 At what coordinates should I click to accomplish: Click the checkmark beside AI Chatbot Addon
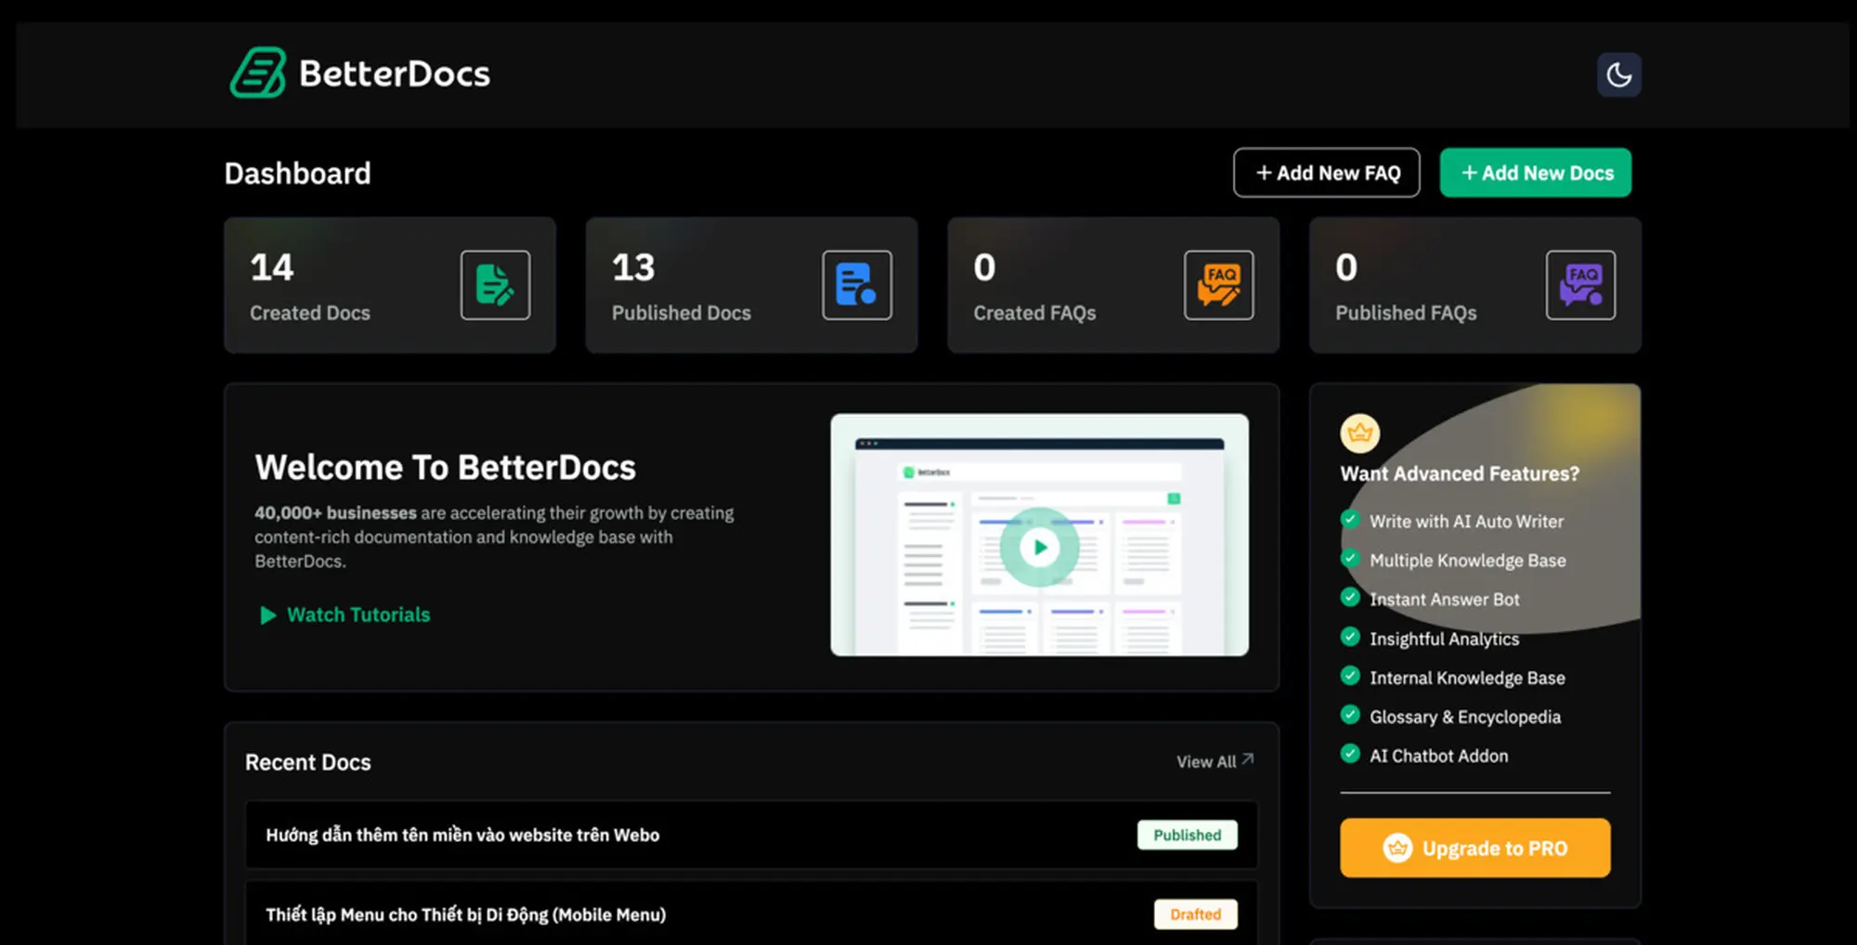tap(1350, 754)
